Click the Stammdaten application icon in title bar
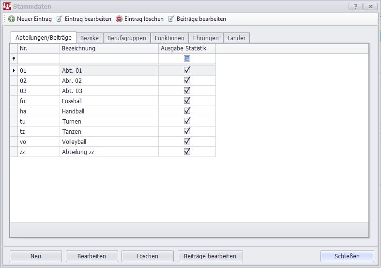The height and width of the screenshot is (268, 381). tap(7, 7)
